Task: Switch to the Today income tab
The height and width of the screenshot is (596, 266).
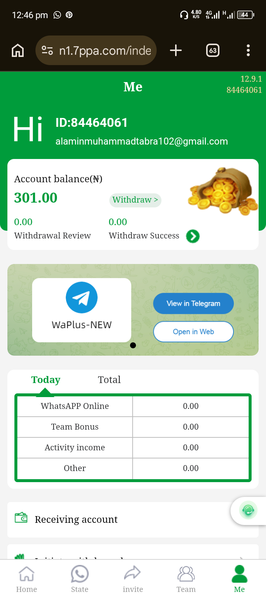Action: click(x=46, y=380)
